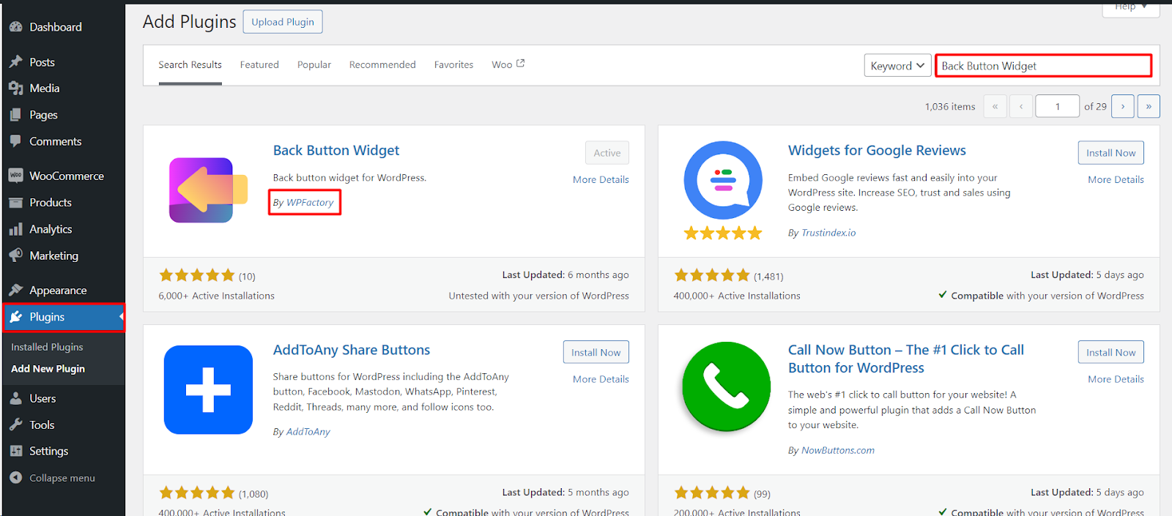
Task: Click the NowButtons.com author link
Action: [838, 450]
